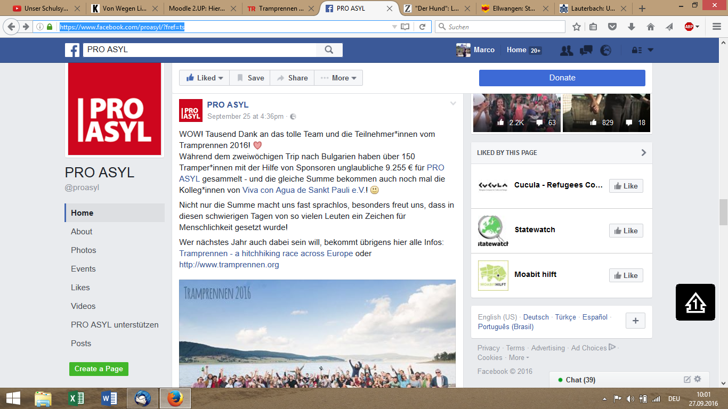This screenshot has width=728, height=409.
Task: Open the Photos section in sidebar
Action: (x=84, y=250)
